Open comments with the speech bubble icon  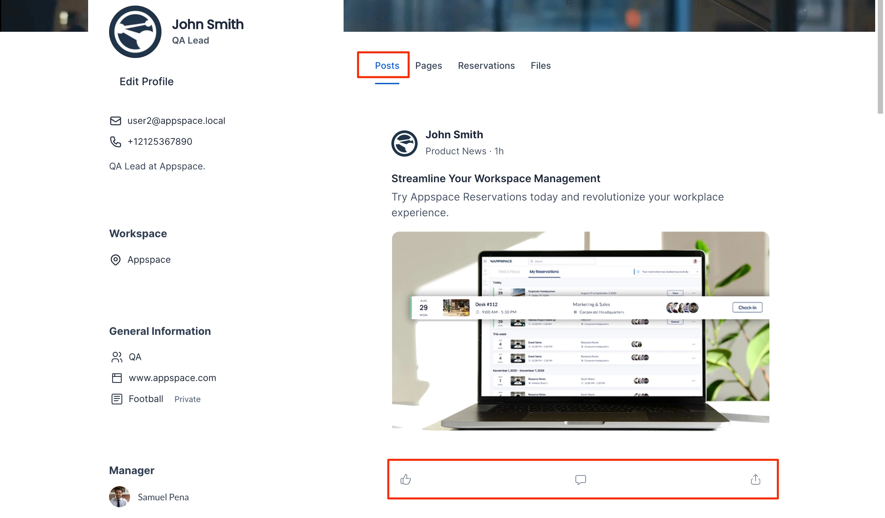(580, 480)
